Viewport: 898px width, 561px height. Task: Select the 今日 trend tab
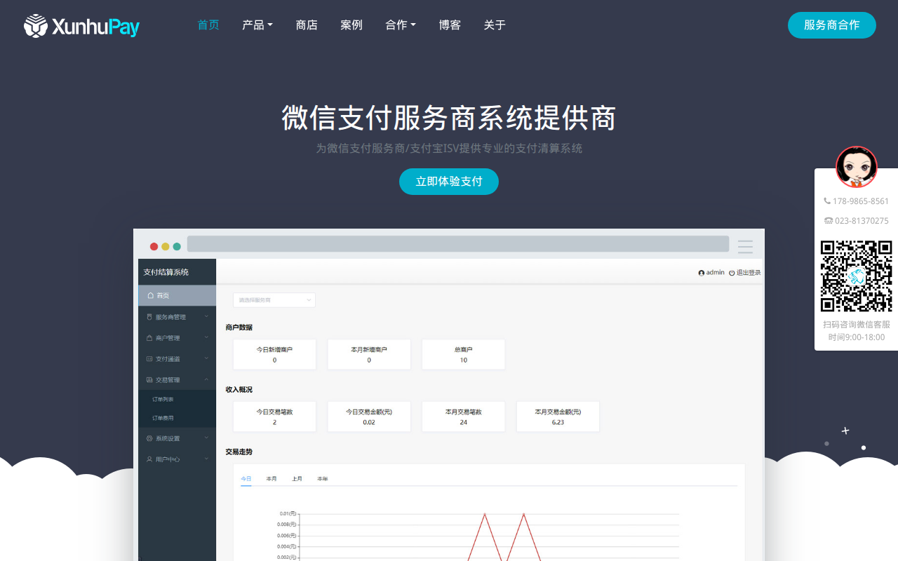(246, 479)
